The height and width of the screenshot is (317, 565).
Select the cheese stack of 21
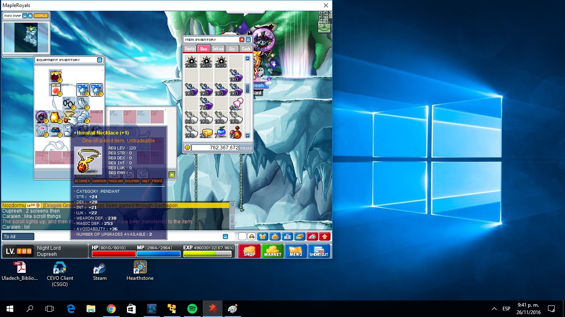(x=206, y=132)
